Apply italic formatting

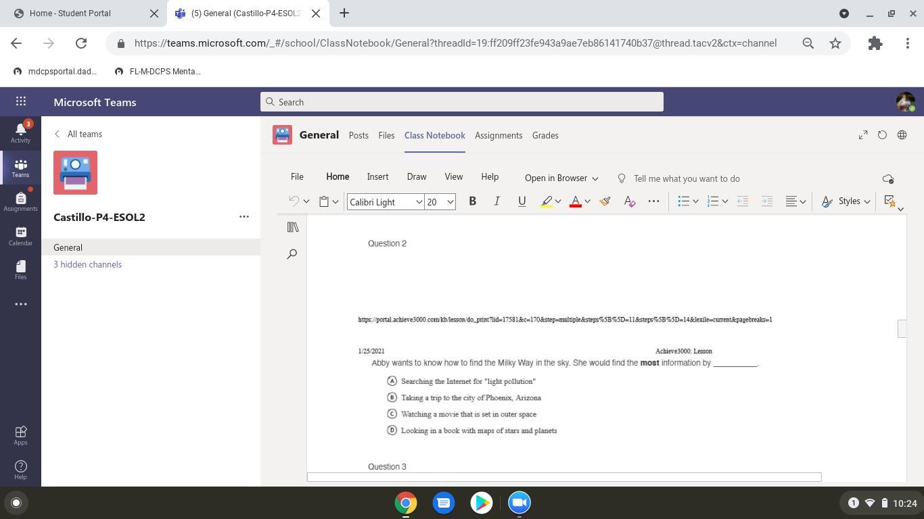[497, 201]
